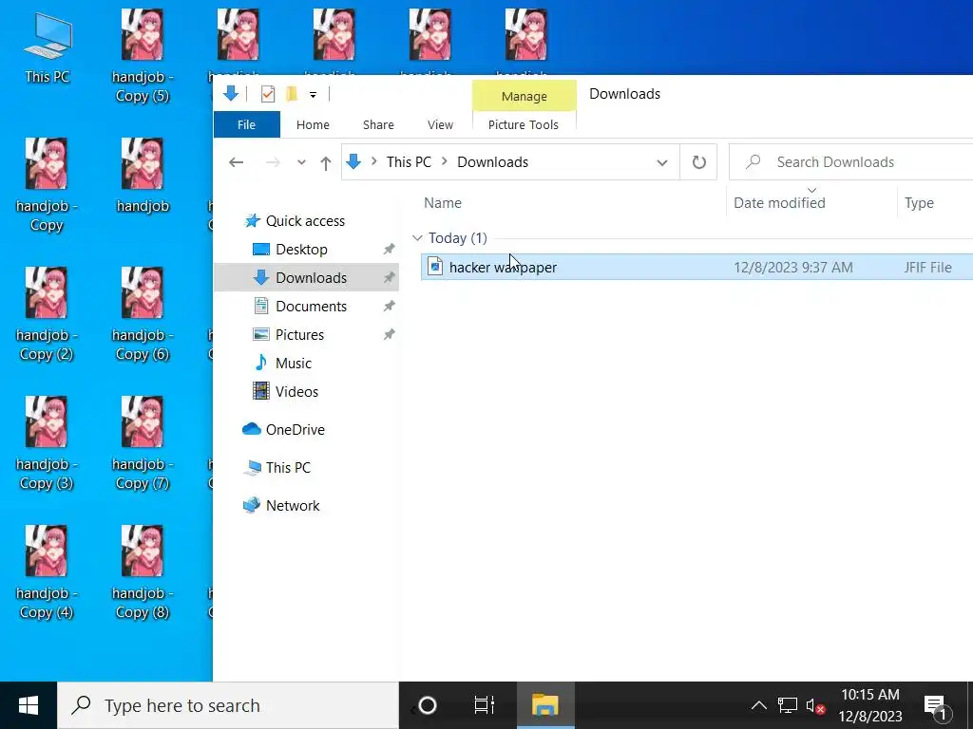The image size is (973, 729).
Task: Select 'handjob - Copy (6)' desktop file
Action: (143, 313)
